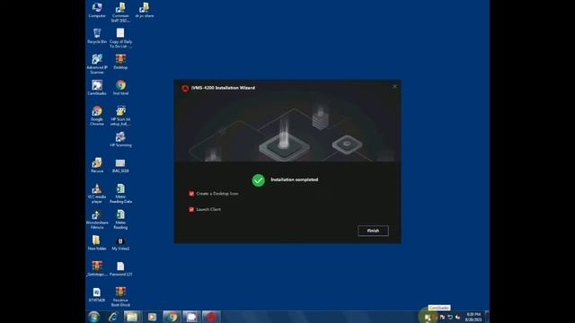The height and width of the screenshot is (323, 575).
Task: Open Windows Explorer from the taskbar
Action: point(132,317)
